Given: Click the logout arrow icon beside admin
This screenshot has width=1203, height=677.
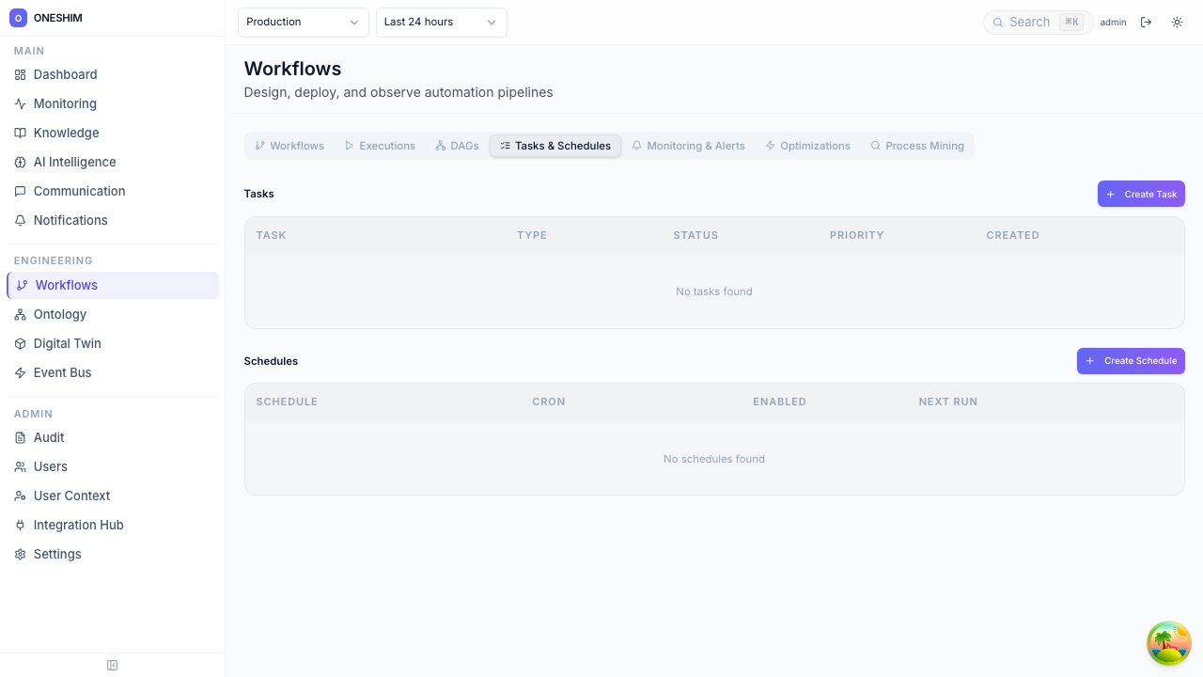Looking at the screenshot, I should pyautogui.click(x=1146, y=22).
